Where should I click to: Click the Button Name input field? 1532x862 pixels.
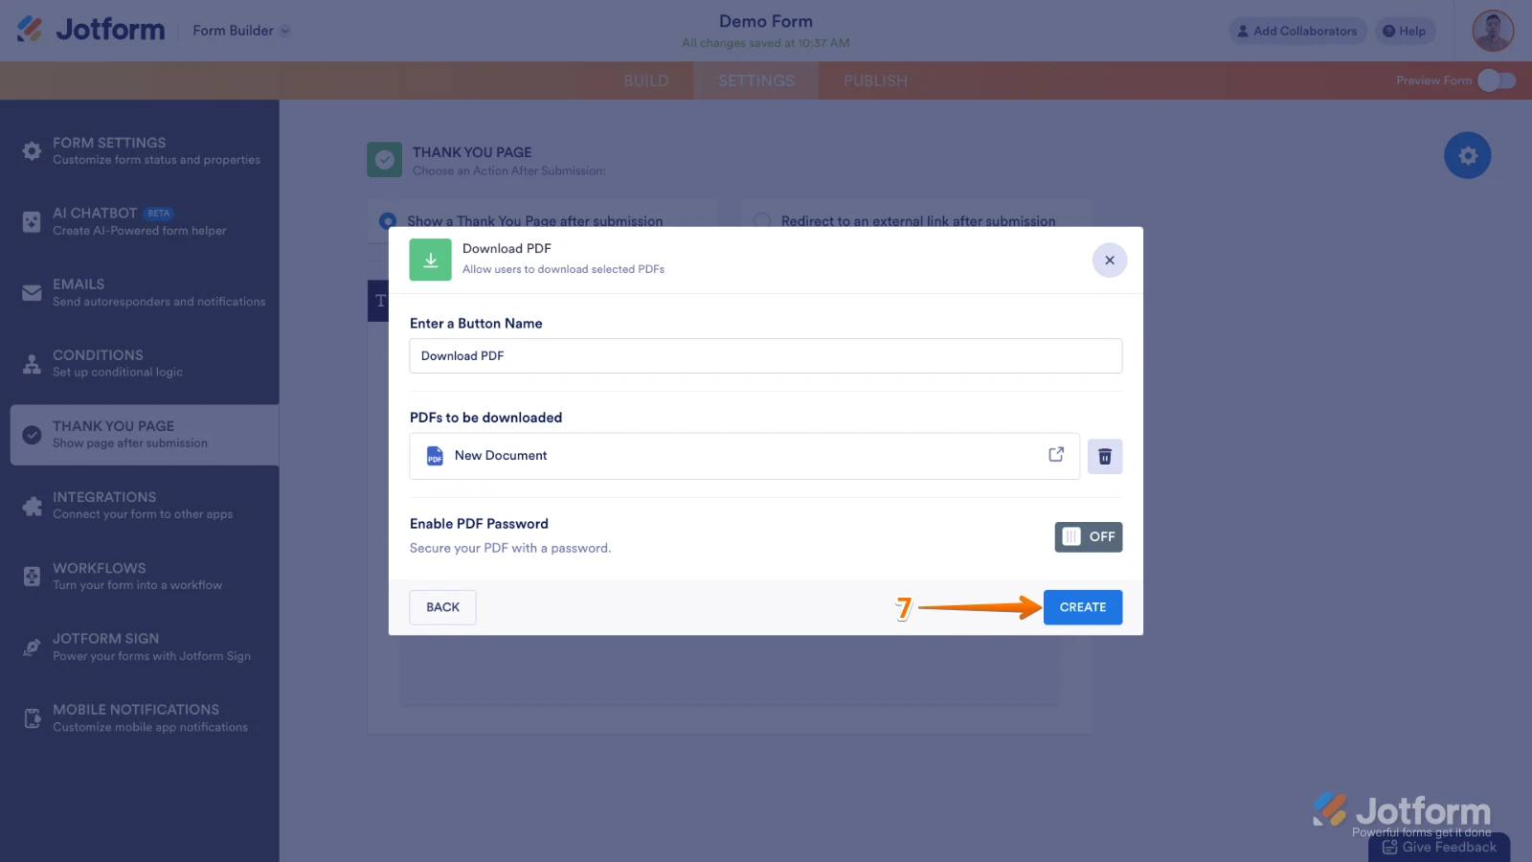coord(766,356)
